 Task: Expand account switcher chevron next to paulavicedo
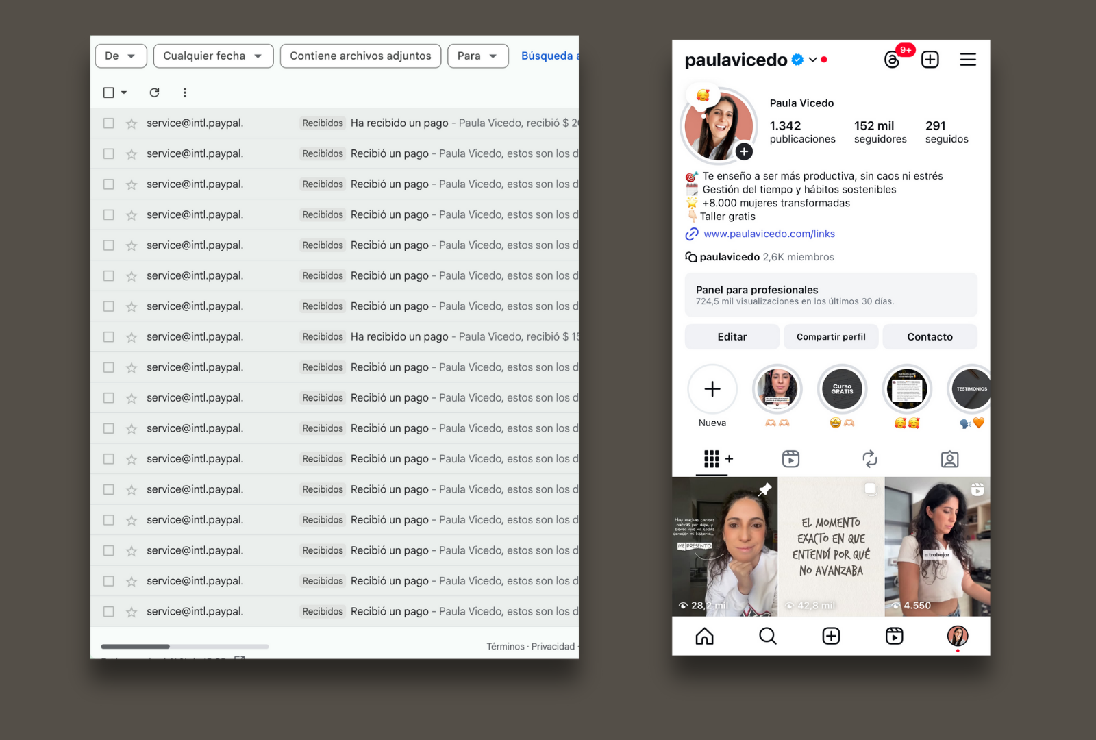(x=812, y=60)
